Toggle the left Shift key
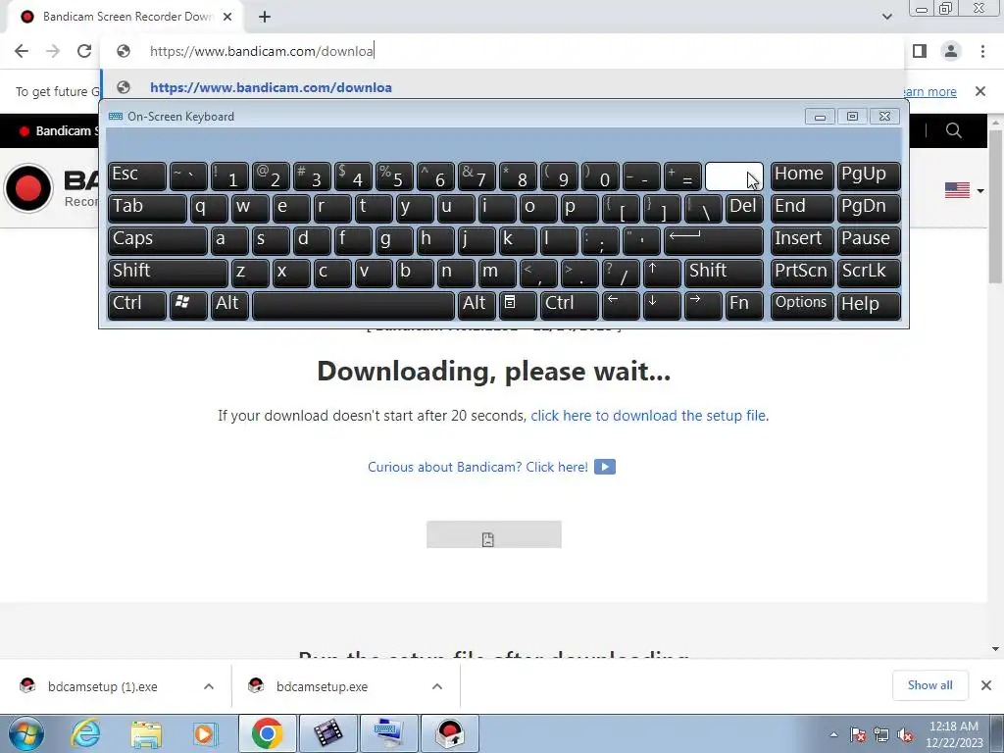The height and width of the screenshot is (753, 1004). (168, 273)
